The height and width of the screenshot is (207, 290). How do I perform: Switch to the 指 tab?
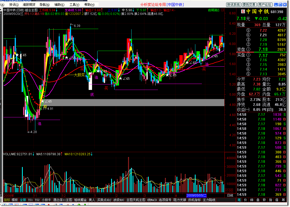271,200
